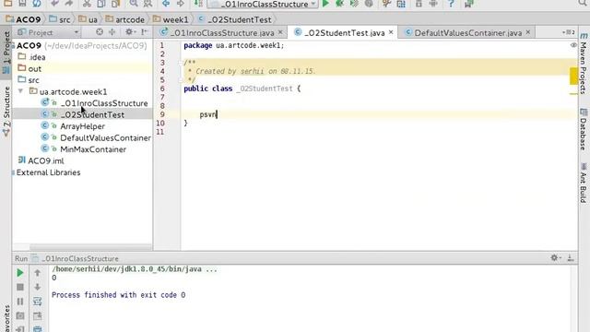
Task: Copy using the toolbar copy icon
Action: click(101, 4)
